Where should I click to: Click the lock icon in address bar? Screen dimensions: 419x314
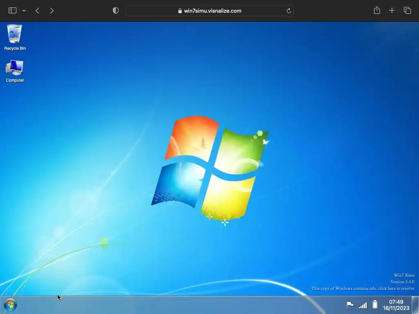point(180,11)
